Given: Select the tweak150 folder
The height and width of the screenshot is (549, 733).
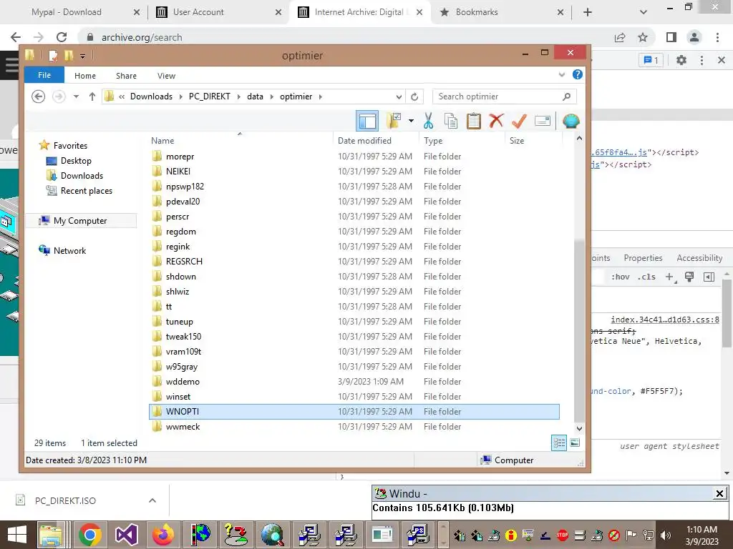Looking at the screenshot, I should [x=183, y=337].
